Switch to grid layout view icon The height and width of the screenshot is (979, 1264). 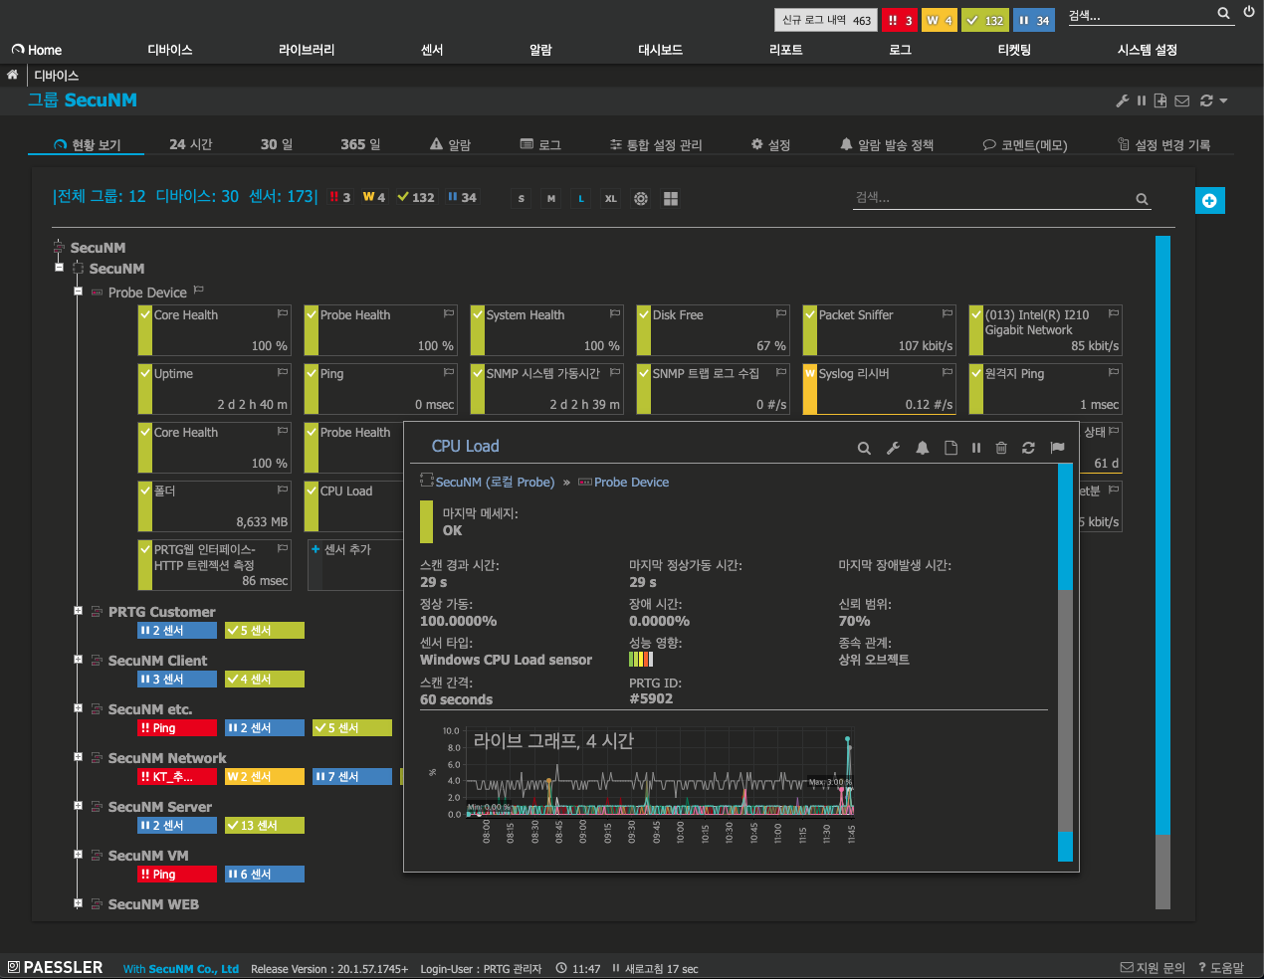[671, 198]
